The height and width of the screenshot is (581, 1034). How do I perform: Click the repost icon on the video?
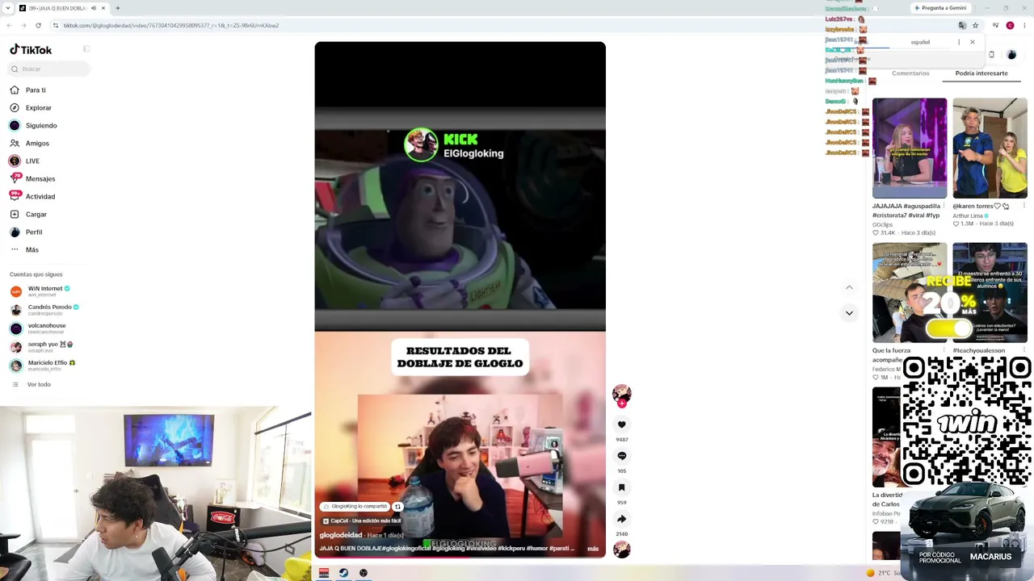(x=397, y=507)
